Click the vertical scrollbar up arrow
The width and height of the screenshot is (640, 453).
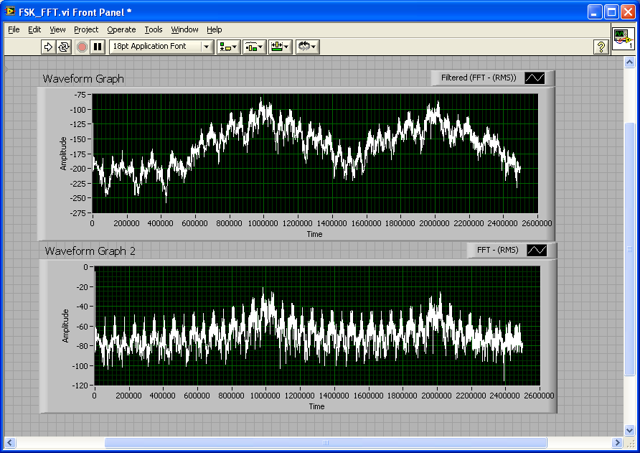[x=629, y=62]
